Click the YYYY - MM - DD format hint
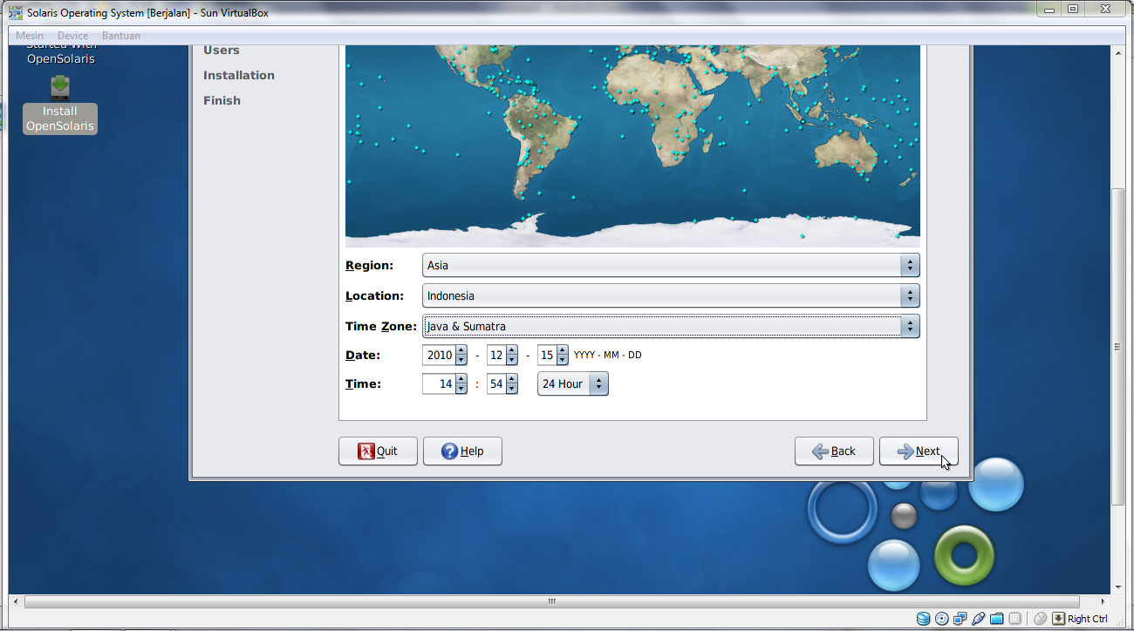The height and width of the screenshot is (631, 1134). click(x=608, y=356)
